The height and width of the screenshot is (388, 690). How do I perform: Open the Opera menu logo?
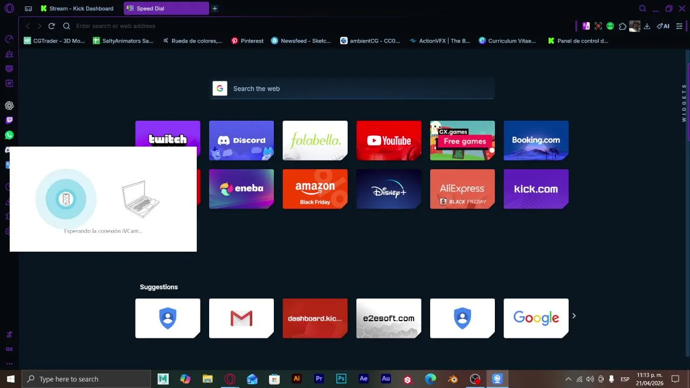click(x=9, y=9)
